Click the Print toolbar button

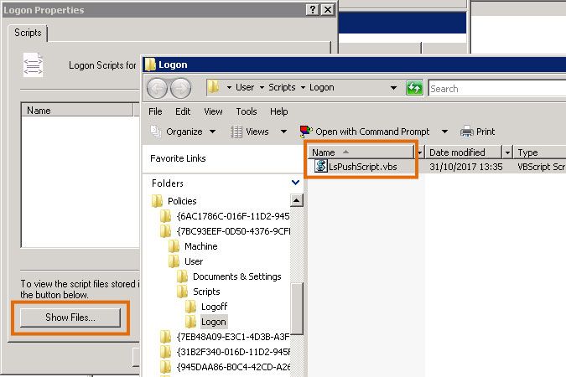point(478,132)
